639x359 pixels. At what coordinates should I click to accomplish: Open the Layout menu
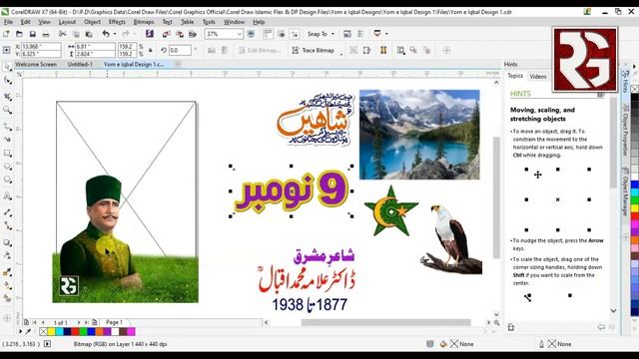point(67,22)
